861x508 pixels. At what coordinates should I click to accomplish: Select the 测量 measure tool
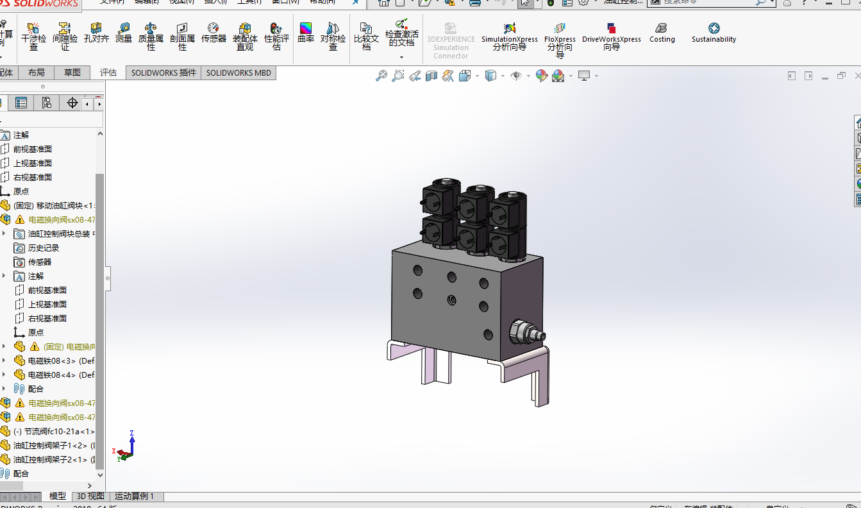[x=124, y=33]
